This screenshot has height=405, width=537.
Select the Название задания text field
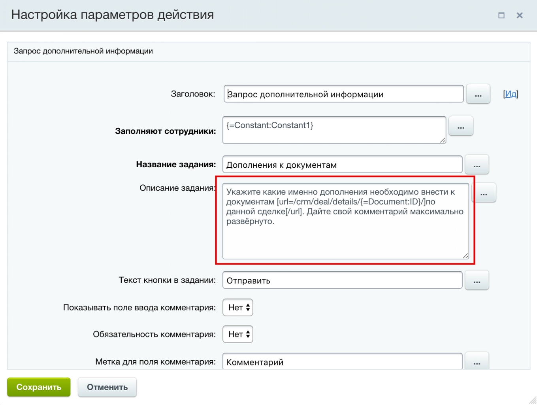tap(342, 164)
